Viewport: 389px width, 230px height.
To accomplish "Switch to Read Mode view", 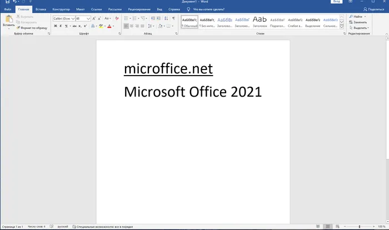I will pos(318,227).
